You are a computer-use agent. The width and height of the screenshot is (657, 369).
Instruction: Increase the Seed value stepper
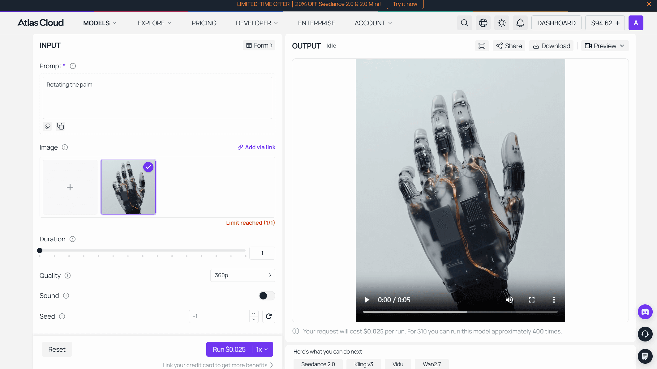point(254,313)
